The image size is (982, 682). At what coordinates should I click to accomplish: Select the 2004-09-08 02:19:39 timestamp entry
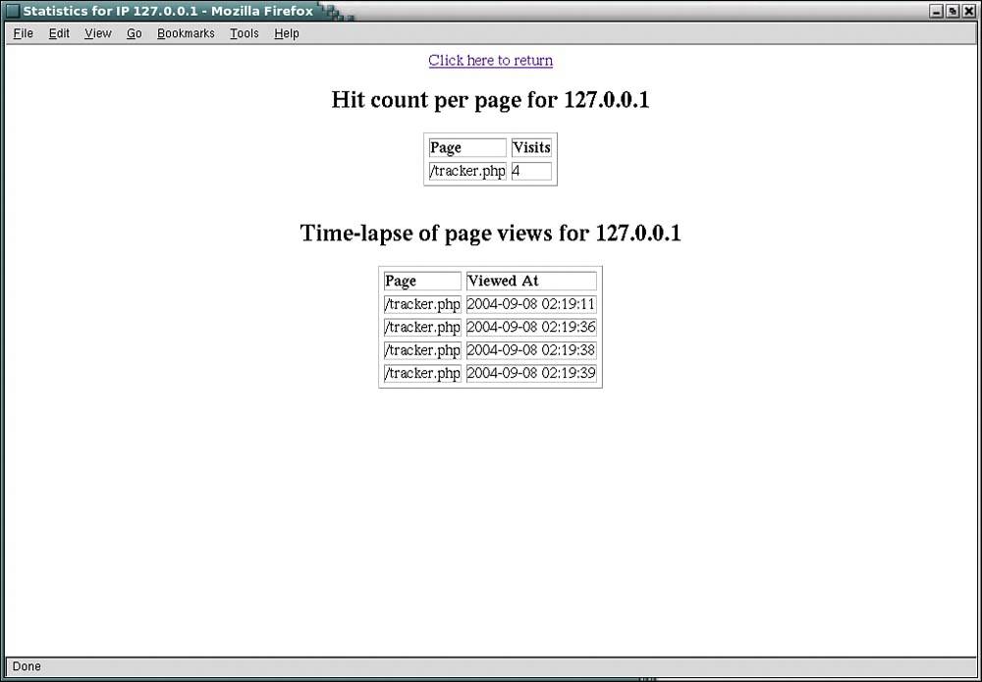click(531, 373)
